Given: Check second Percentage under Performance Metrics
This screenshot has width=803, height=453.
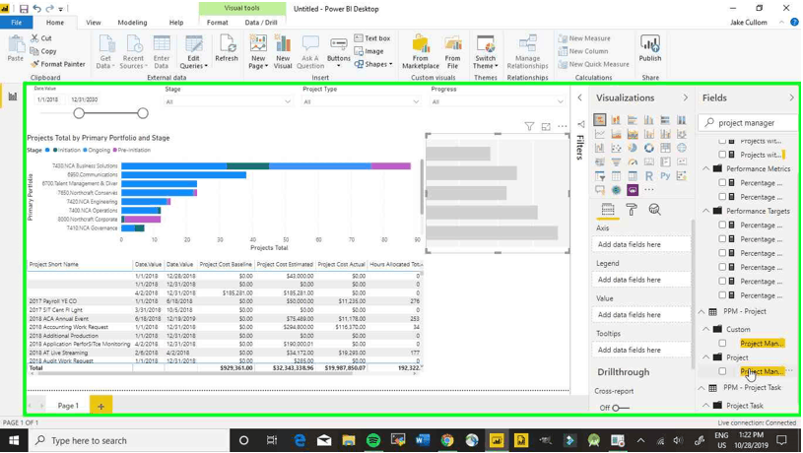Looking at the screenshot, I should (722, 197).
